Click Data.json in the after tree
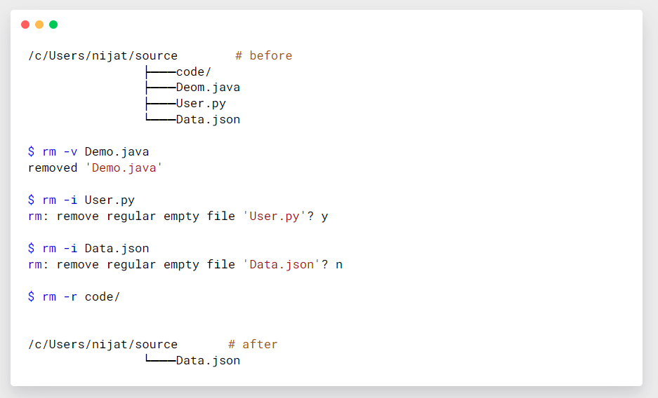Image resolution: width=658 pixels, height=398 pixels. pyautogui.click(x=208, y=361)
